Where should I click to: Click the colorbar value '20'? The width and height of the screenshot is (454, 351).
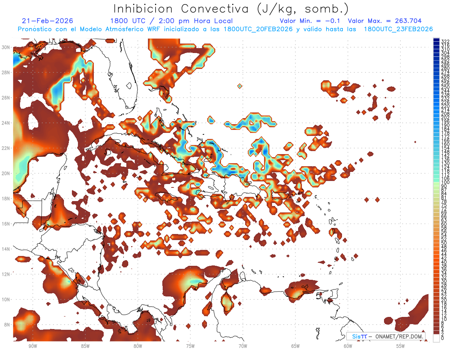click(x=444, y=300)
